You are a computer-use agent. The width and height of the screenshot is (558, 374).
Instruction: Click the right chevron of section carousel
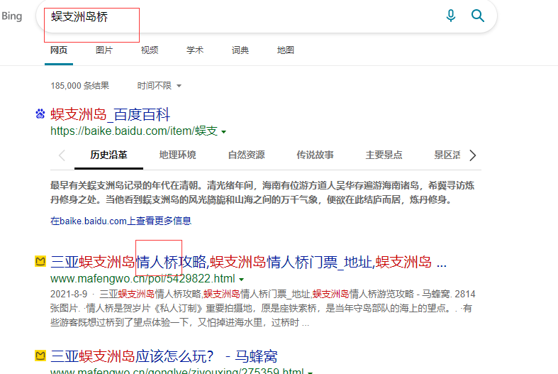[473, 155]
